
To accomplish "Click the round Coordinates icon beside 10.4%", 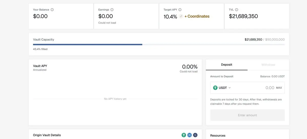I will pyautogui.click(x=181, y=16).
